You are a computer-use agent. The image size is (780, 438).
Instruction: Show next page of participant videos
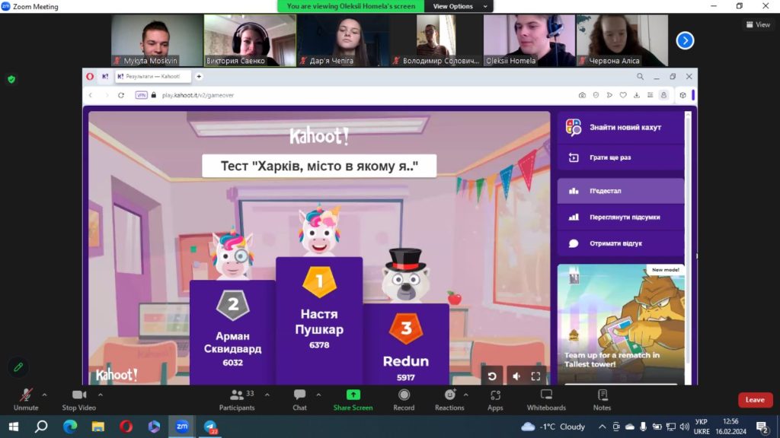pyautogui.click(x=685, y=41)
